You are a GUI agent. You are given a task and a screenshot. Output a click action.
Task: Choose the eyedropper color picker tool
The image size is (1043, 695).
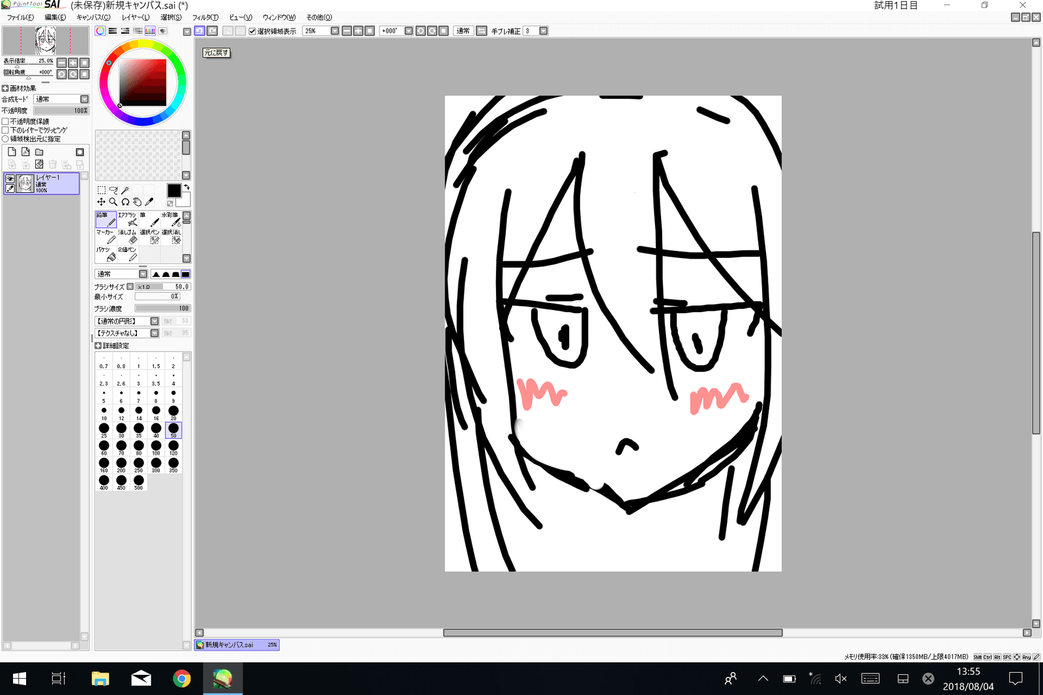coord(149,202)
